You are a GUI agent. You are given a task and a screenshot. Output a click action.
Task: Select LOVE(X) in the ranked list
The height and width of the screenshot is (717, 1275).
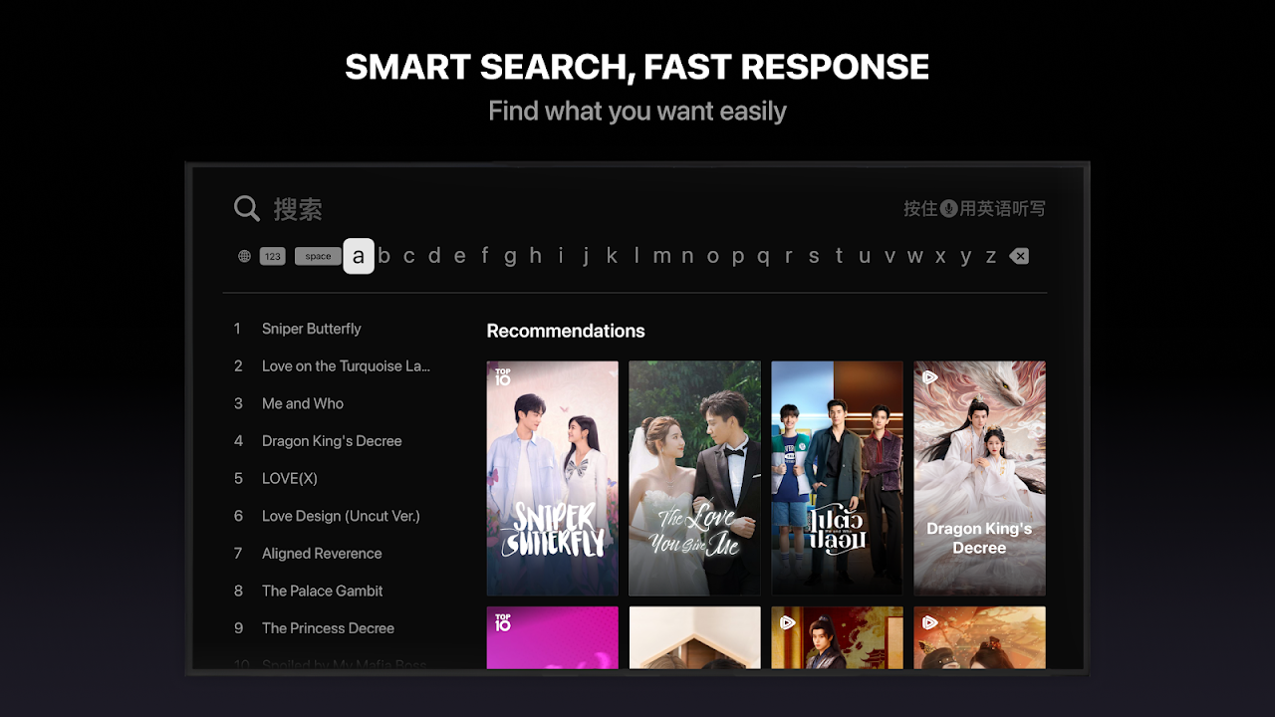click(290, 478)
